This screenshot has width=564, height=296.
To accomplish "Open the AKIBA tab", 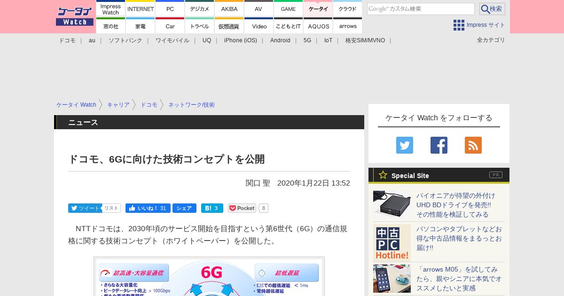I will point(229,9).
